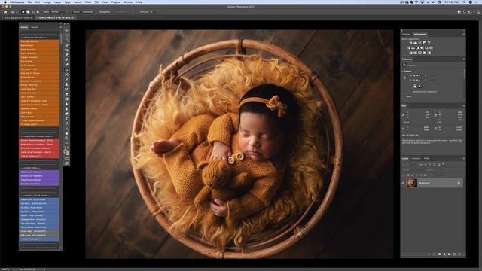Open workspace switcher at top right
This screenshot has width=482, height=271.
tap(470, 12)
